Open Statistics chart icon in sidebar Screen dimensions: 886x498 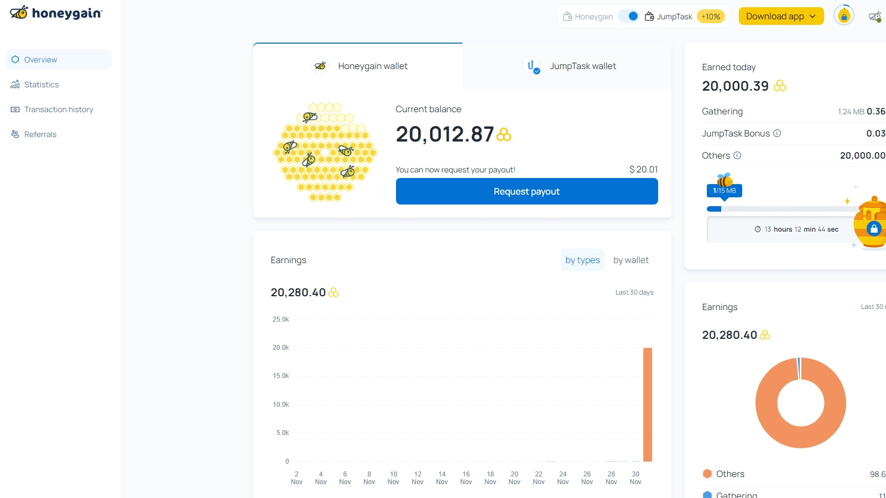coord(15,85)
